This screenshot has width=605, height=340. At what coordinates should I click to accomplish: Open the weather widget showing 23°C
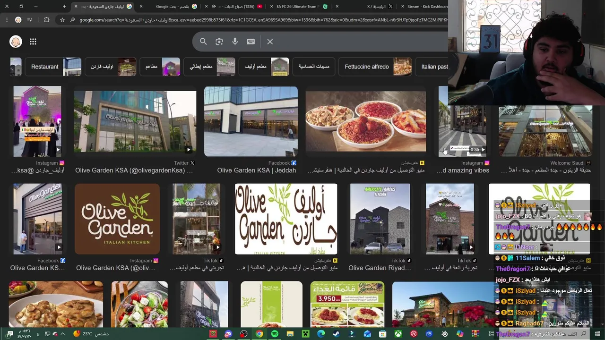pyautogui.click(x=91, y=334)
